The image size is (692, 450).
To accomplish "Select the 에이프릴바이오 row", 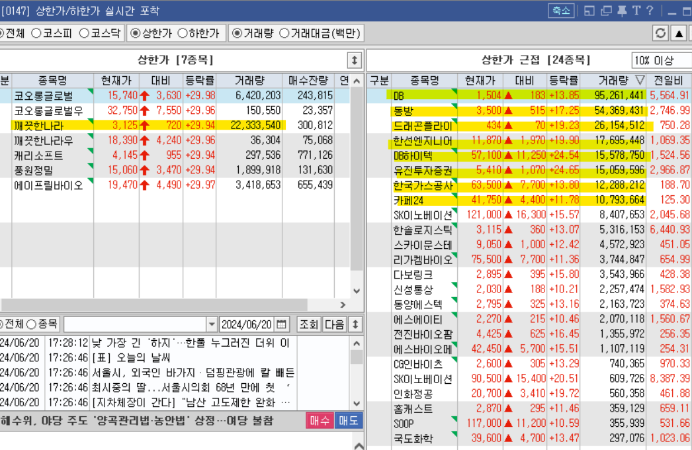I will 175,185.
